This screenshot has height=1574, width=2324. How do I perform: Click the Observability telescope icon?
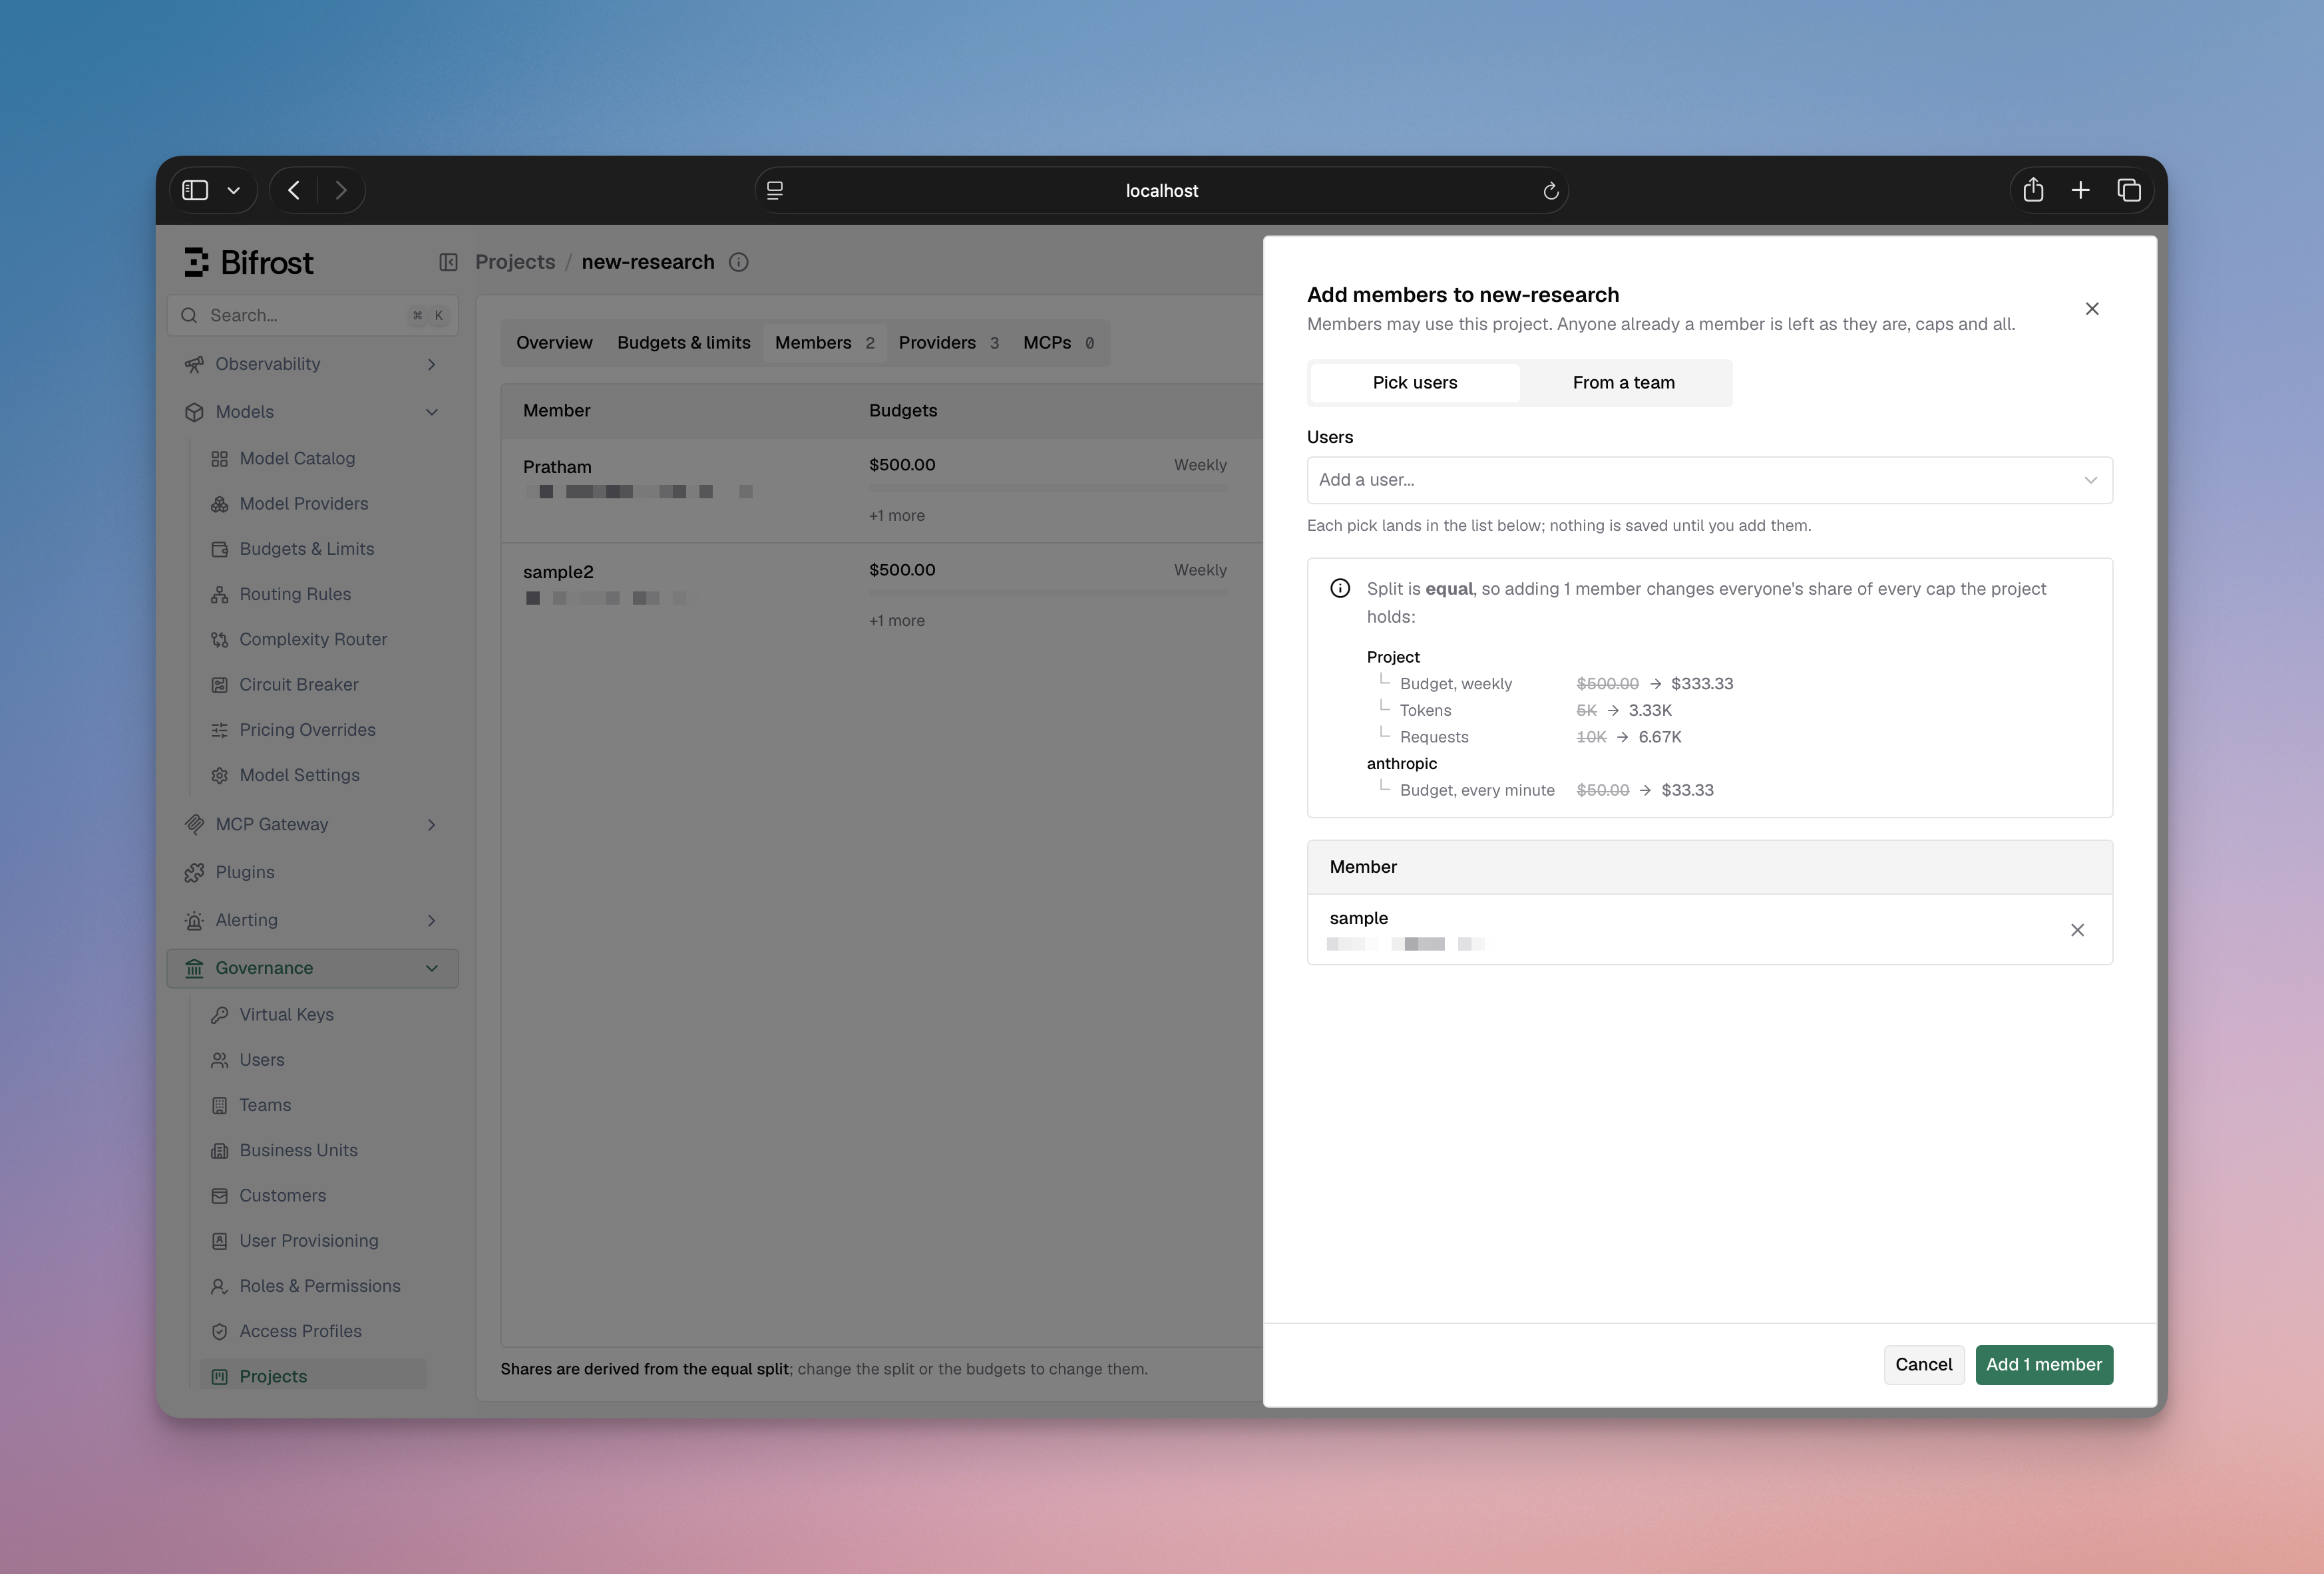click(194, 365)
